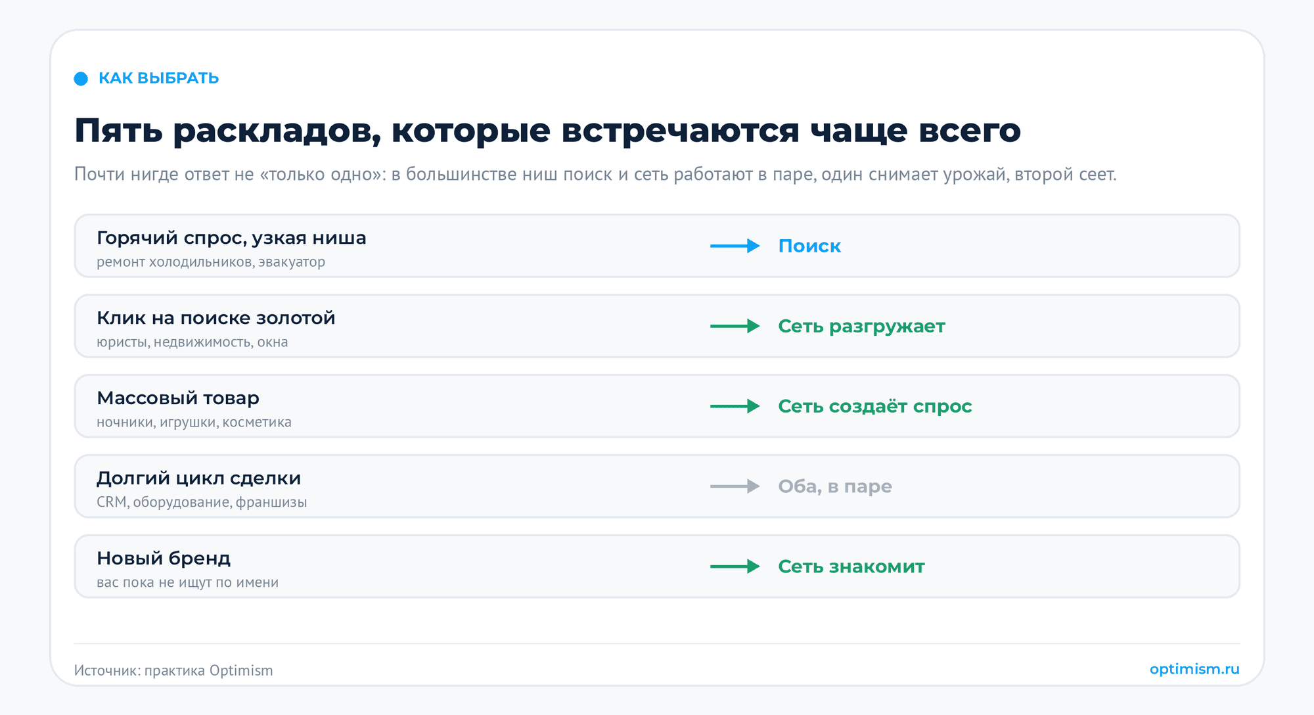The width and height of the screenshot is (1314, 715).
Task: Click the gray result label Оба, в паре
Action: pos(835,486)
